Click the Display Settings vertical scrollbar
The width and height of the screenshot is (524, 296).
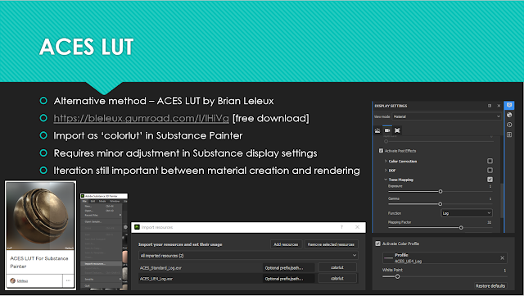click(x=501, y=201)
